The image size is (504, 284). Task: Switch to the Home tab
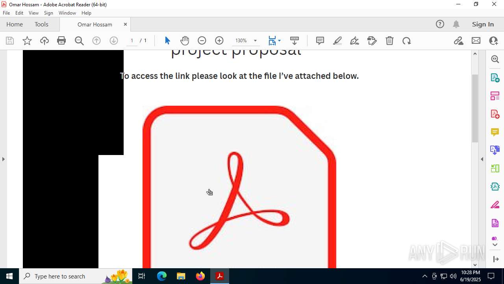pyautogui.click(x=15, y=24)
